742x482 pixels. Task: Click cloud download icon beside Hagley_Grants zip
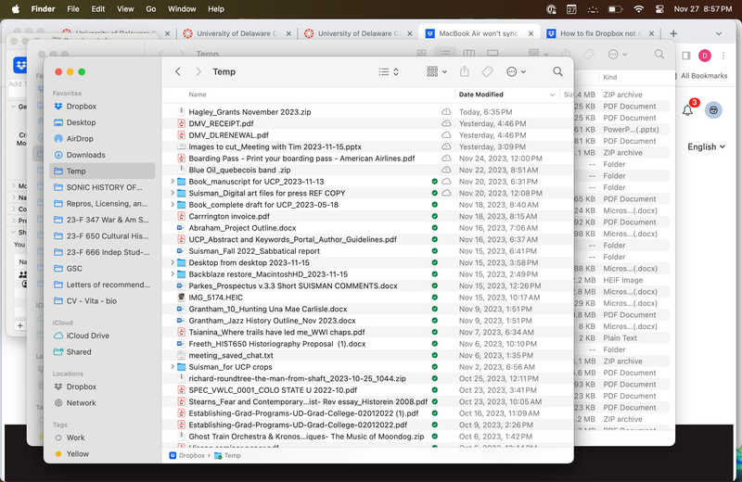[446, 112]
